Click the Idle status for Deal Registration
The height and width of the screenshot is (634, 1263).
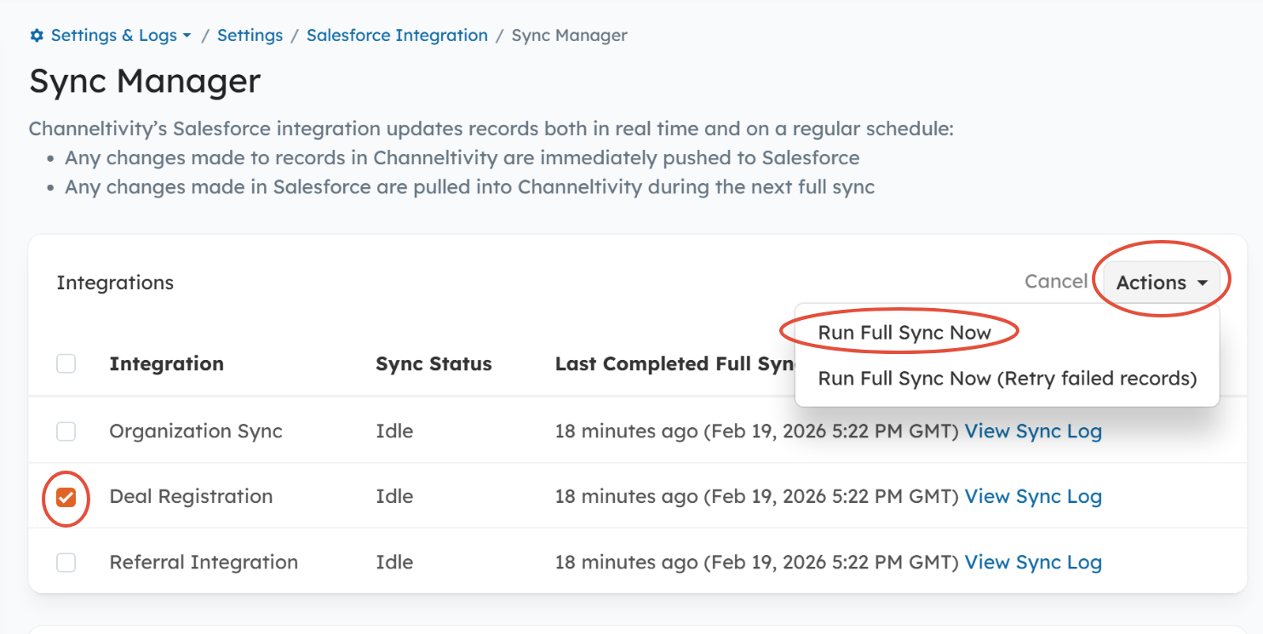[x=394, y=497]
